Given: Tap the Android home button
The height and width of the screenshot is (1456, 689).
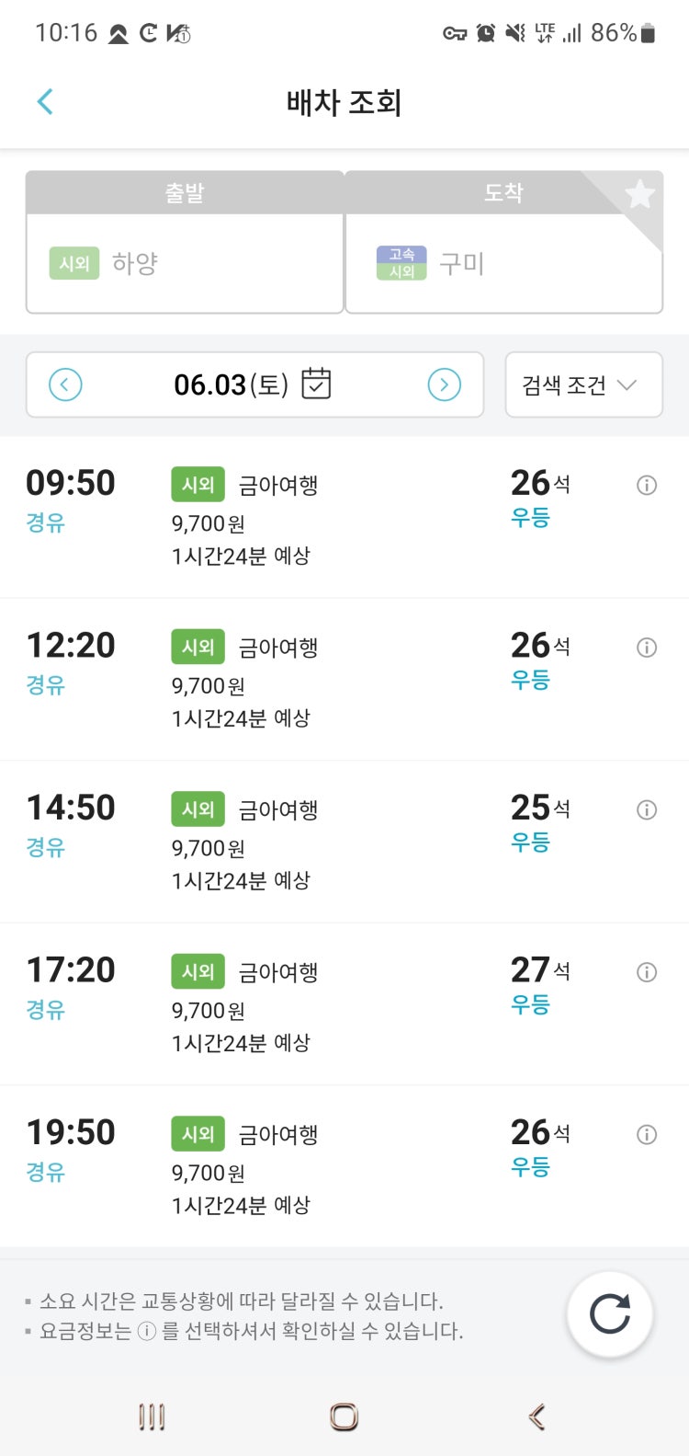Looking at the screenshot, I should [344, 1416].
